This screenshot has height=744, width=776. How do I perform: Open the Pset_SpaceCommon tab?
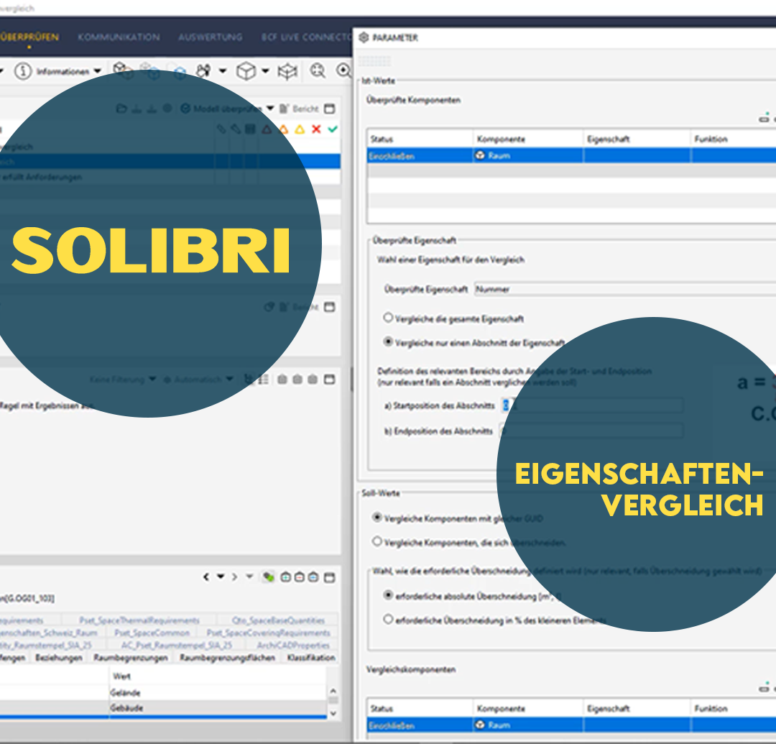point(152,633)
